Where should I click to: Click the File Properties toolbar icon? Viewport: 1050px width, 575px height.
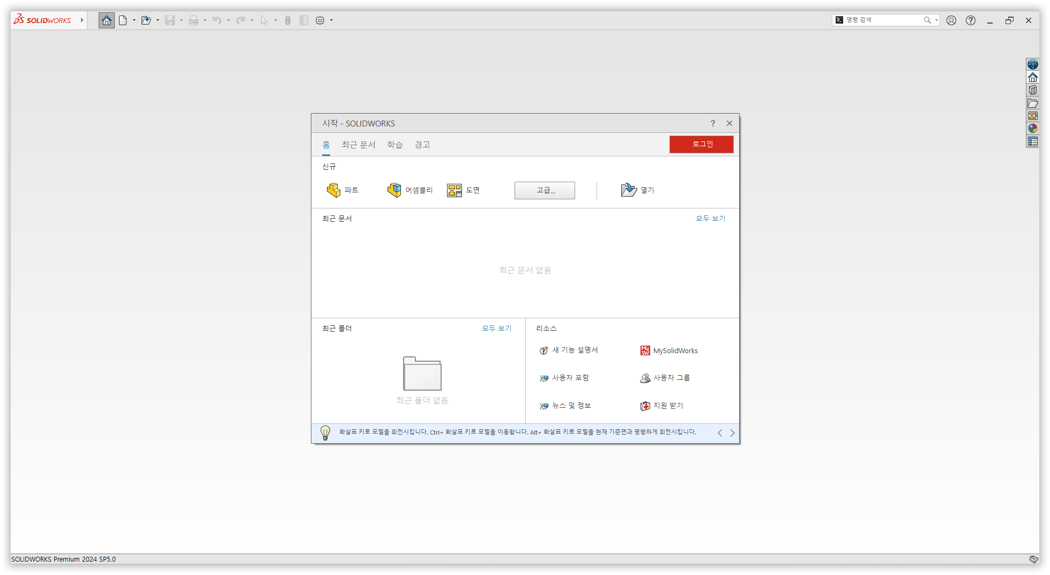coord(304,20)
